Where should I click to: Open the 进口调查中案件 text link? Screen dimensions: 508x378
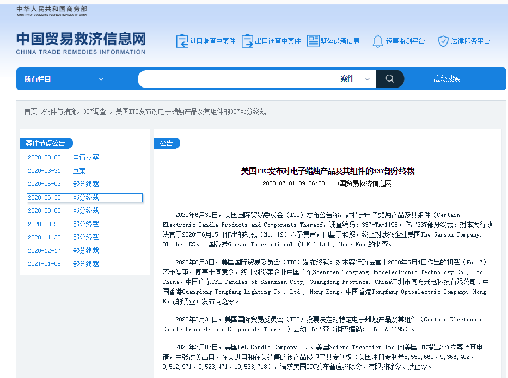[212, 41]
